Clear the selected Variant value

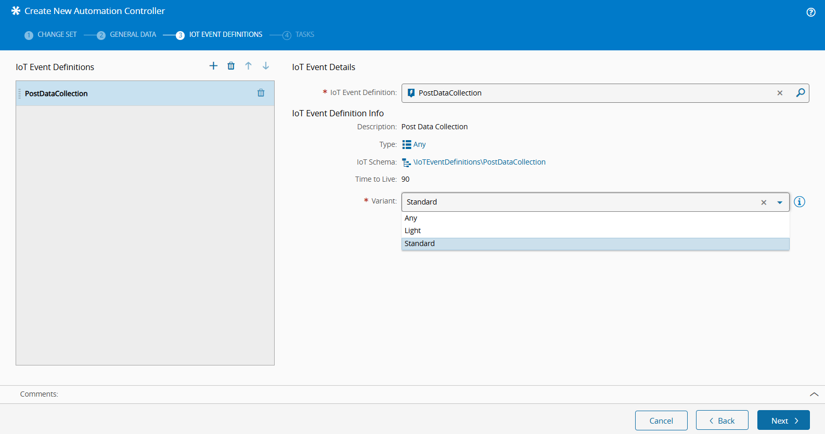764,202
